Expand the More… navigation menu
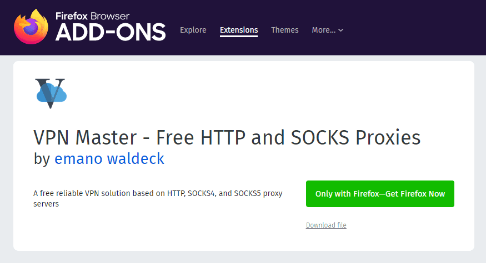The image size is (486, 263). [x=327, y=30]
